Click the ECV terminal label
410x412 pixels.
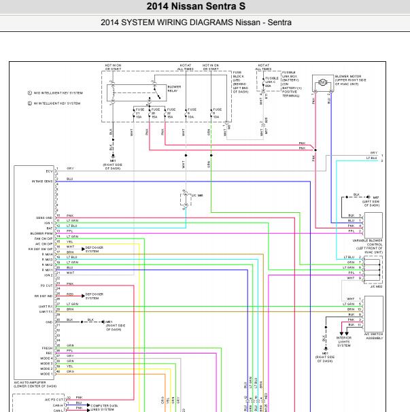tap(49, 171)
